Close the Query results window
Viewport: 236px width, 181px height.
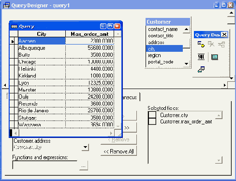click(x=117, y=26)
